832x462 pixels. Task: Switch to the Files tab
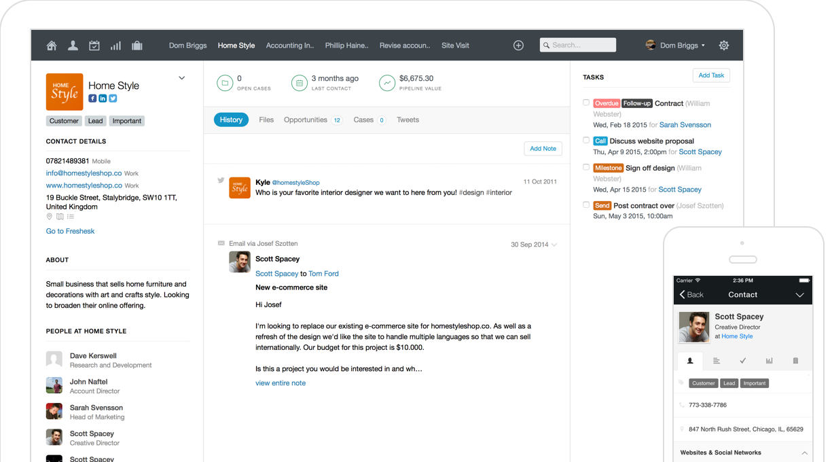click(266, 120)
